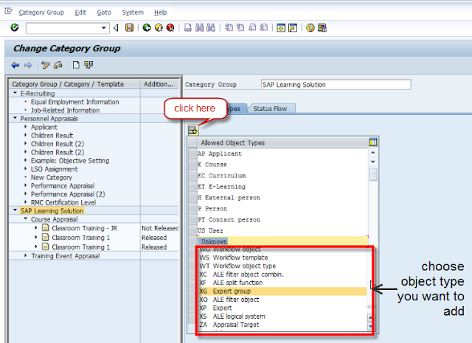Click the Category Group / Category / Template column header
Viewport: 472px width, 343px height.
(x=74, y=84)
